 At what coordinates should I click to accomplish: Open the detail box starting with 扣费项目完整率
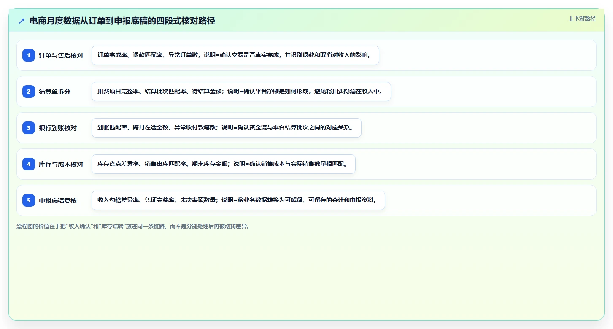point(241,92)
